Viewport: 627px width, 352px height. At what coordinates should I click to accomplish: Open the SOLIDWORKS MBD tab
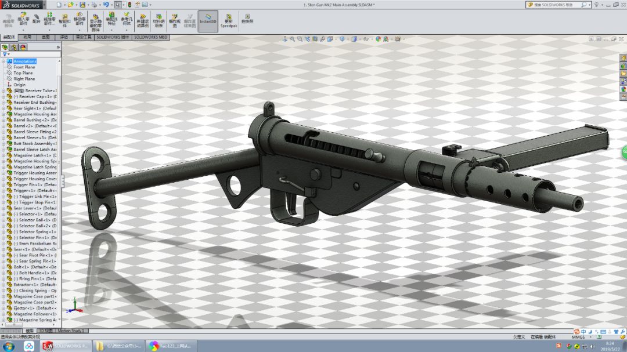click(x=152, y=37)
